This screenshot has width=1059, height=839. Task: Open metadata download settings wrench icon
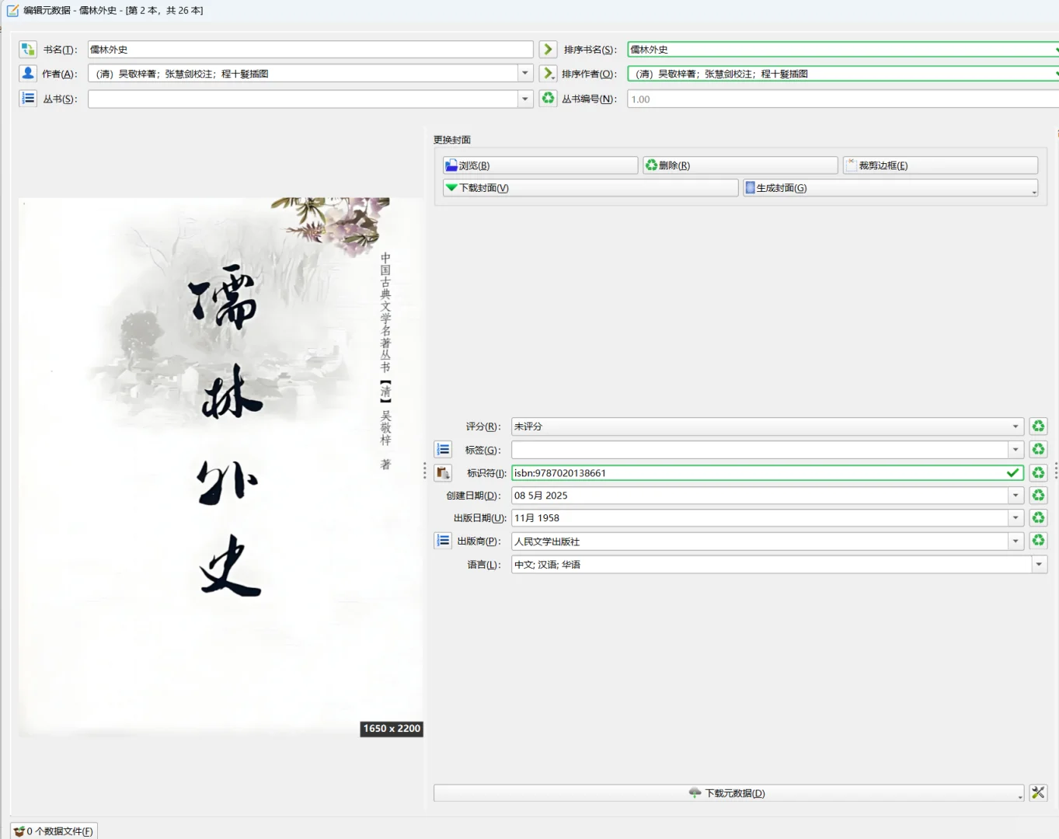coord(1038,793)
